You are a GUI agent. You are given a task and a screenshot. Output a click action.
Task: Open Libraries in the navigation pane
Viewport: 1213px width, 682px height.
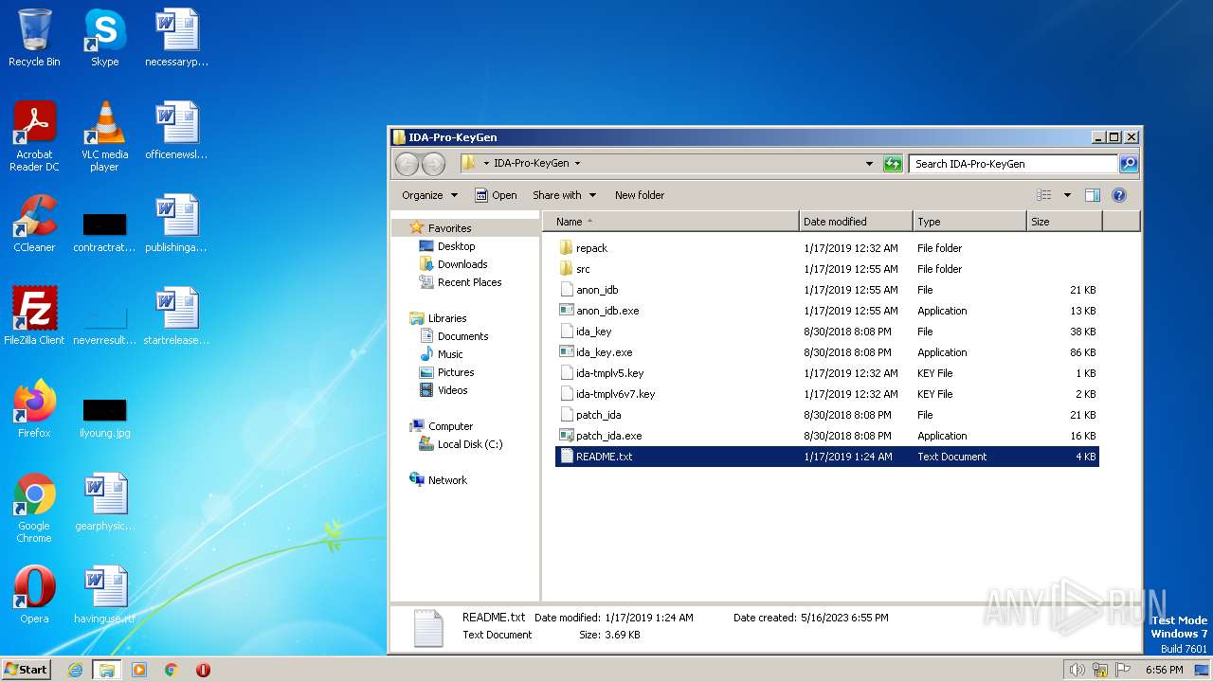pyautogui.click(x=446, y=318)
